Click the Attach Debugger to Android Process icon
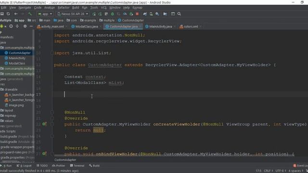308x173 pixels. (x=131, y=14)
